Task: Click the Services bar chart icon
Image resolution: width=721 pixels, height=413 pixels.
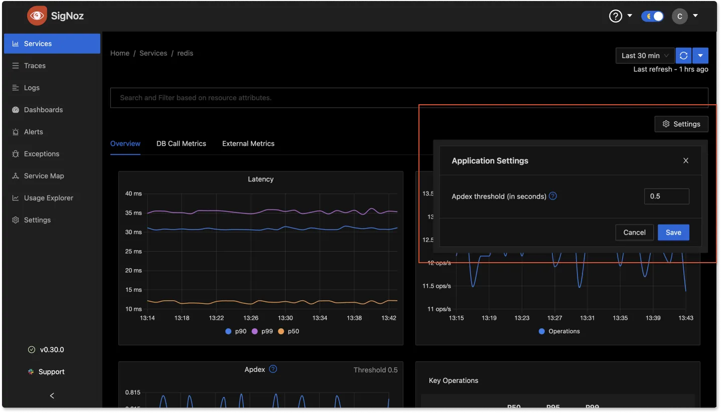Action: [x=16, y=44]
